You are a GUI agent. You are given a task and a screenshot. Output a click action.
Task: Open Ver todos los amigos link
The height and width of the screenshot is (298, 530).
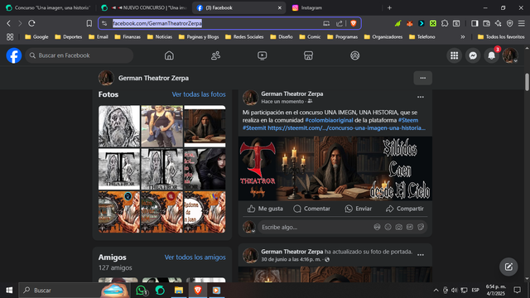(195, 257)
